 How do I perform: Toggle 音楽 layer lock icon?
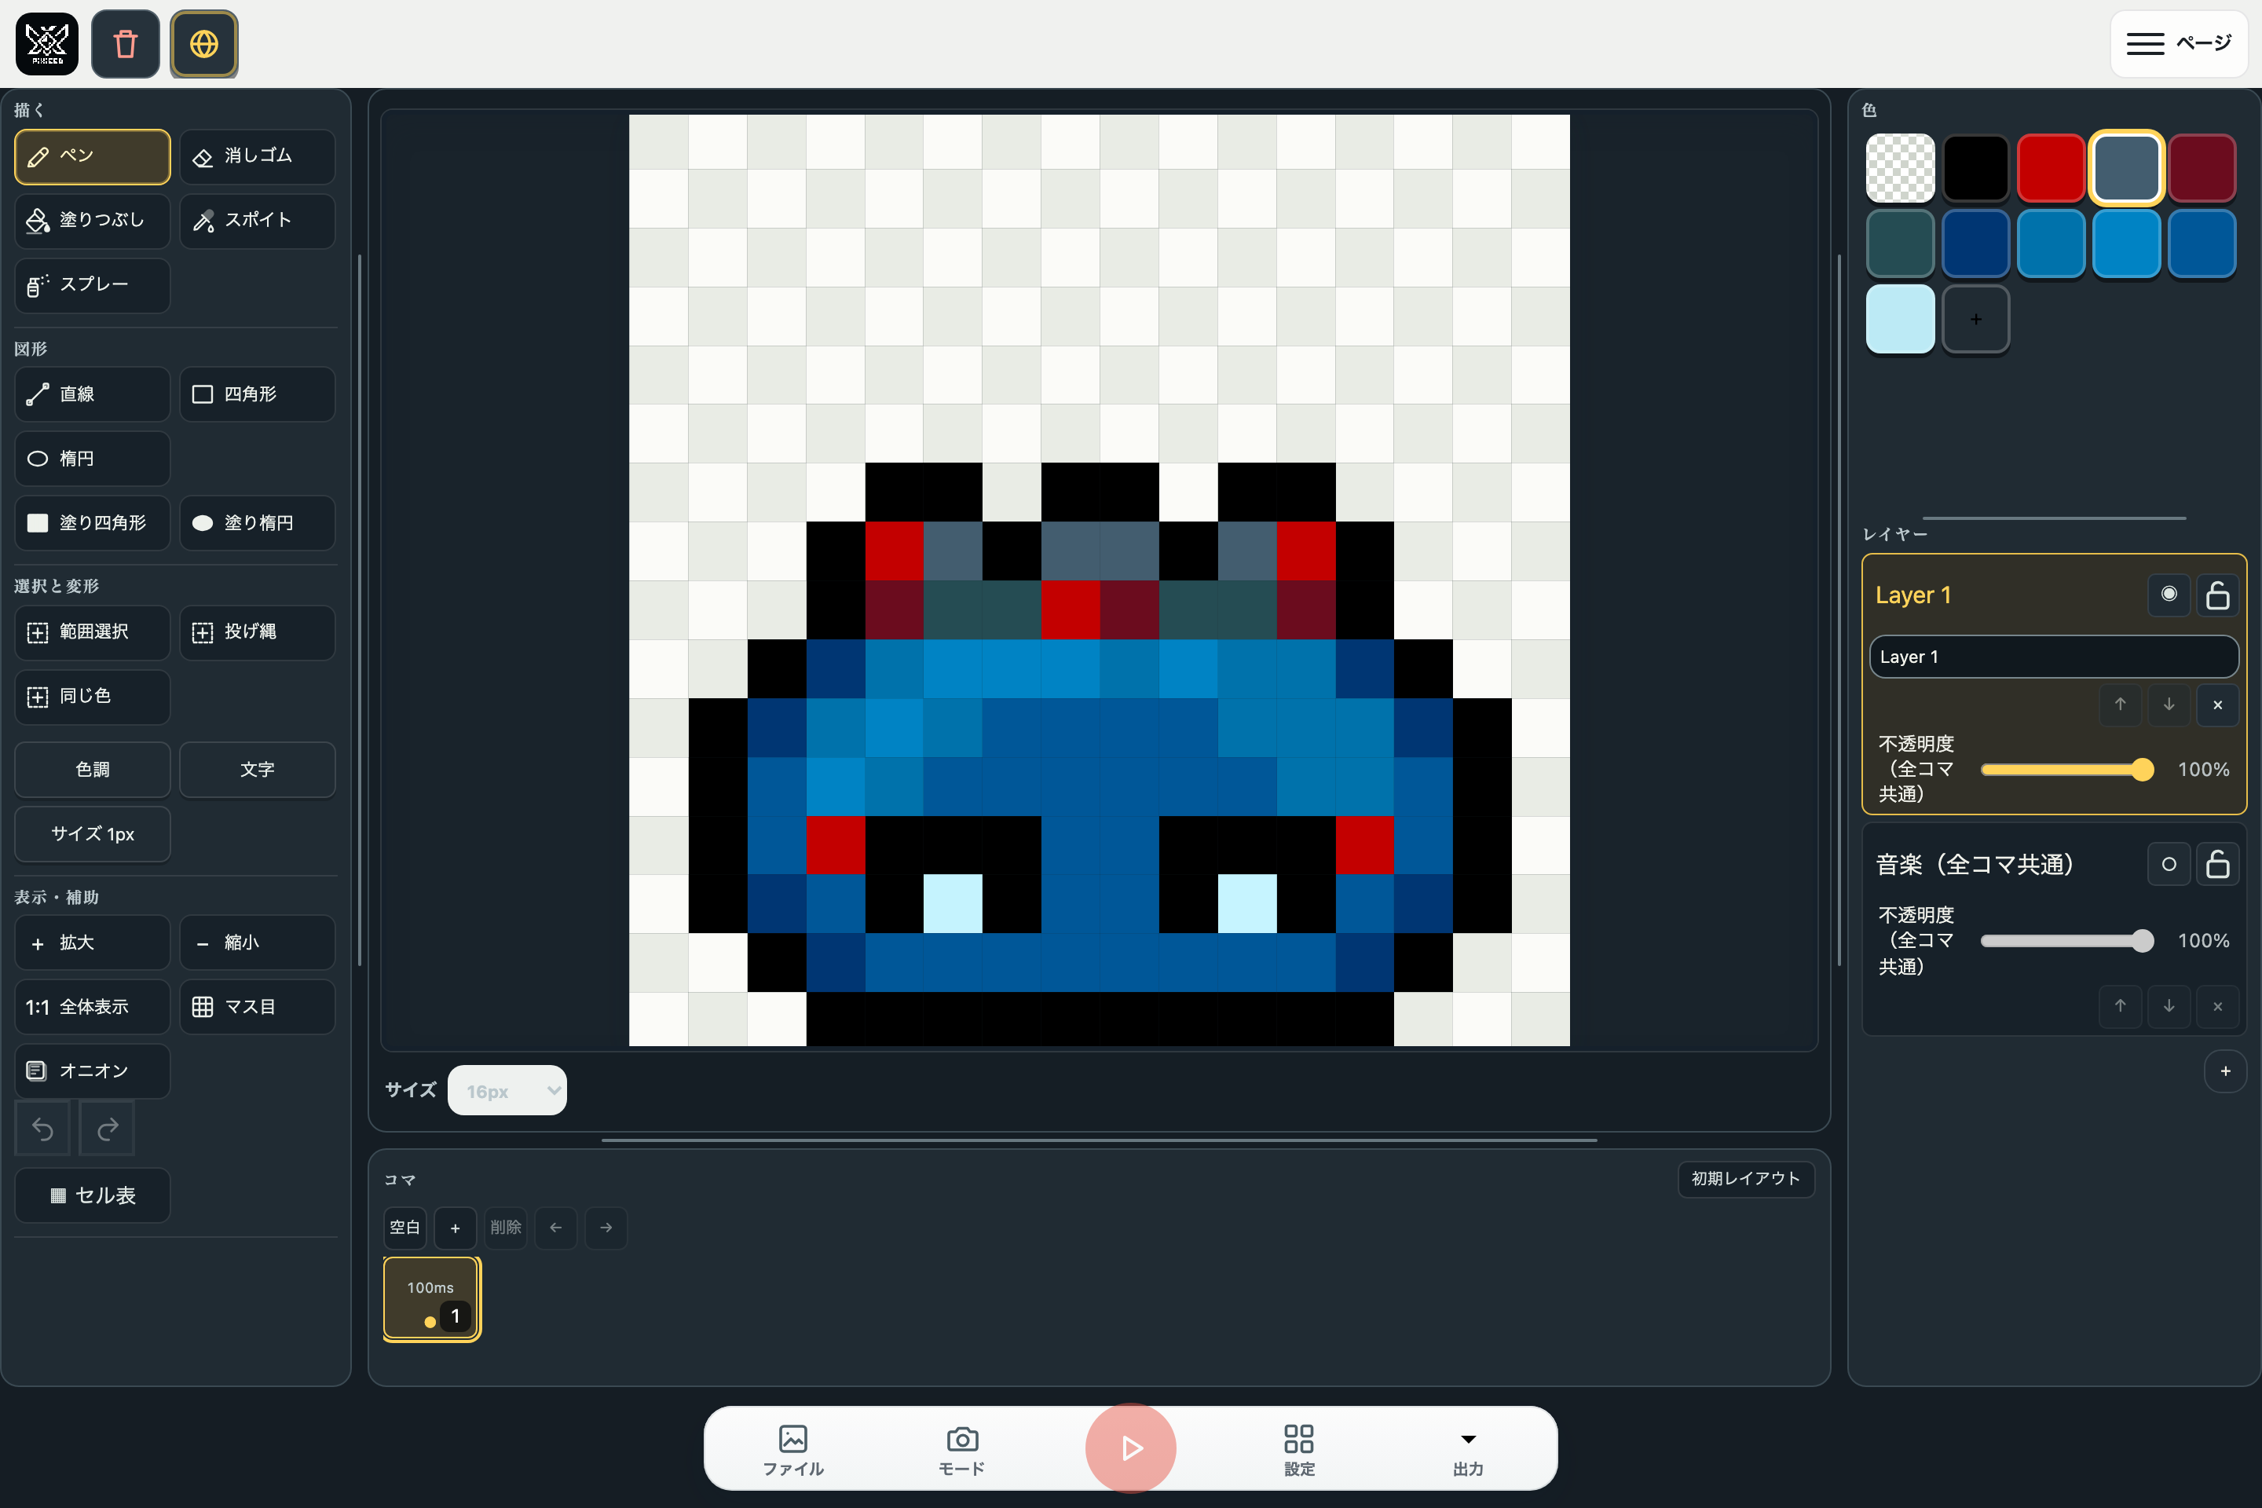[x=2218, y=864]
